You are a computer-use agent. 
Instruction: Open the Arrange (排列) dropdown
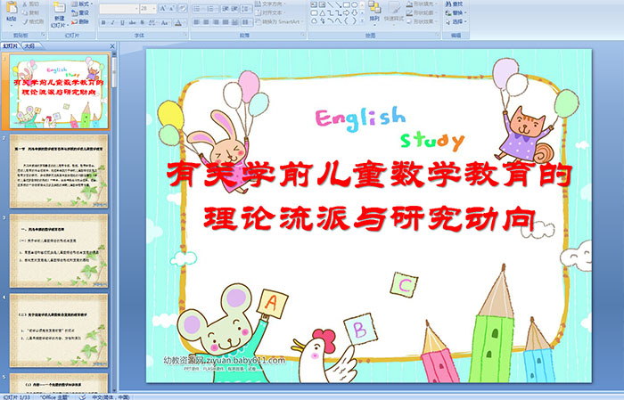(x=374, y=12)
